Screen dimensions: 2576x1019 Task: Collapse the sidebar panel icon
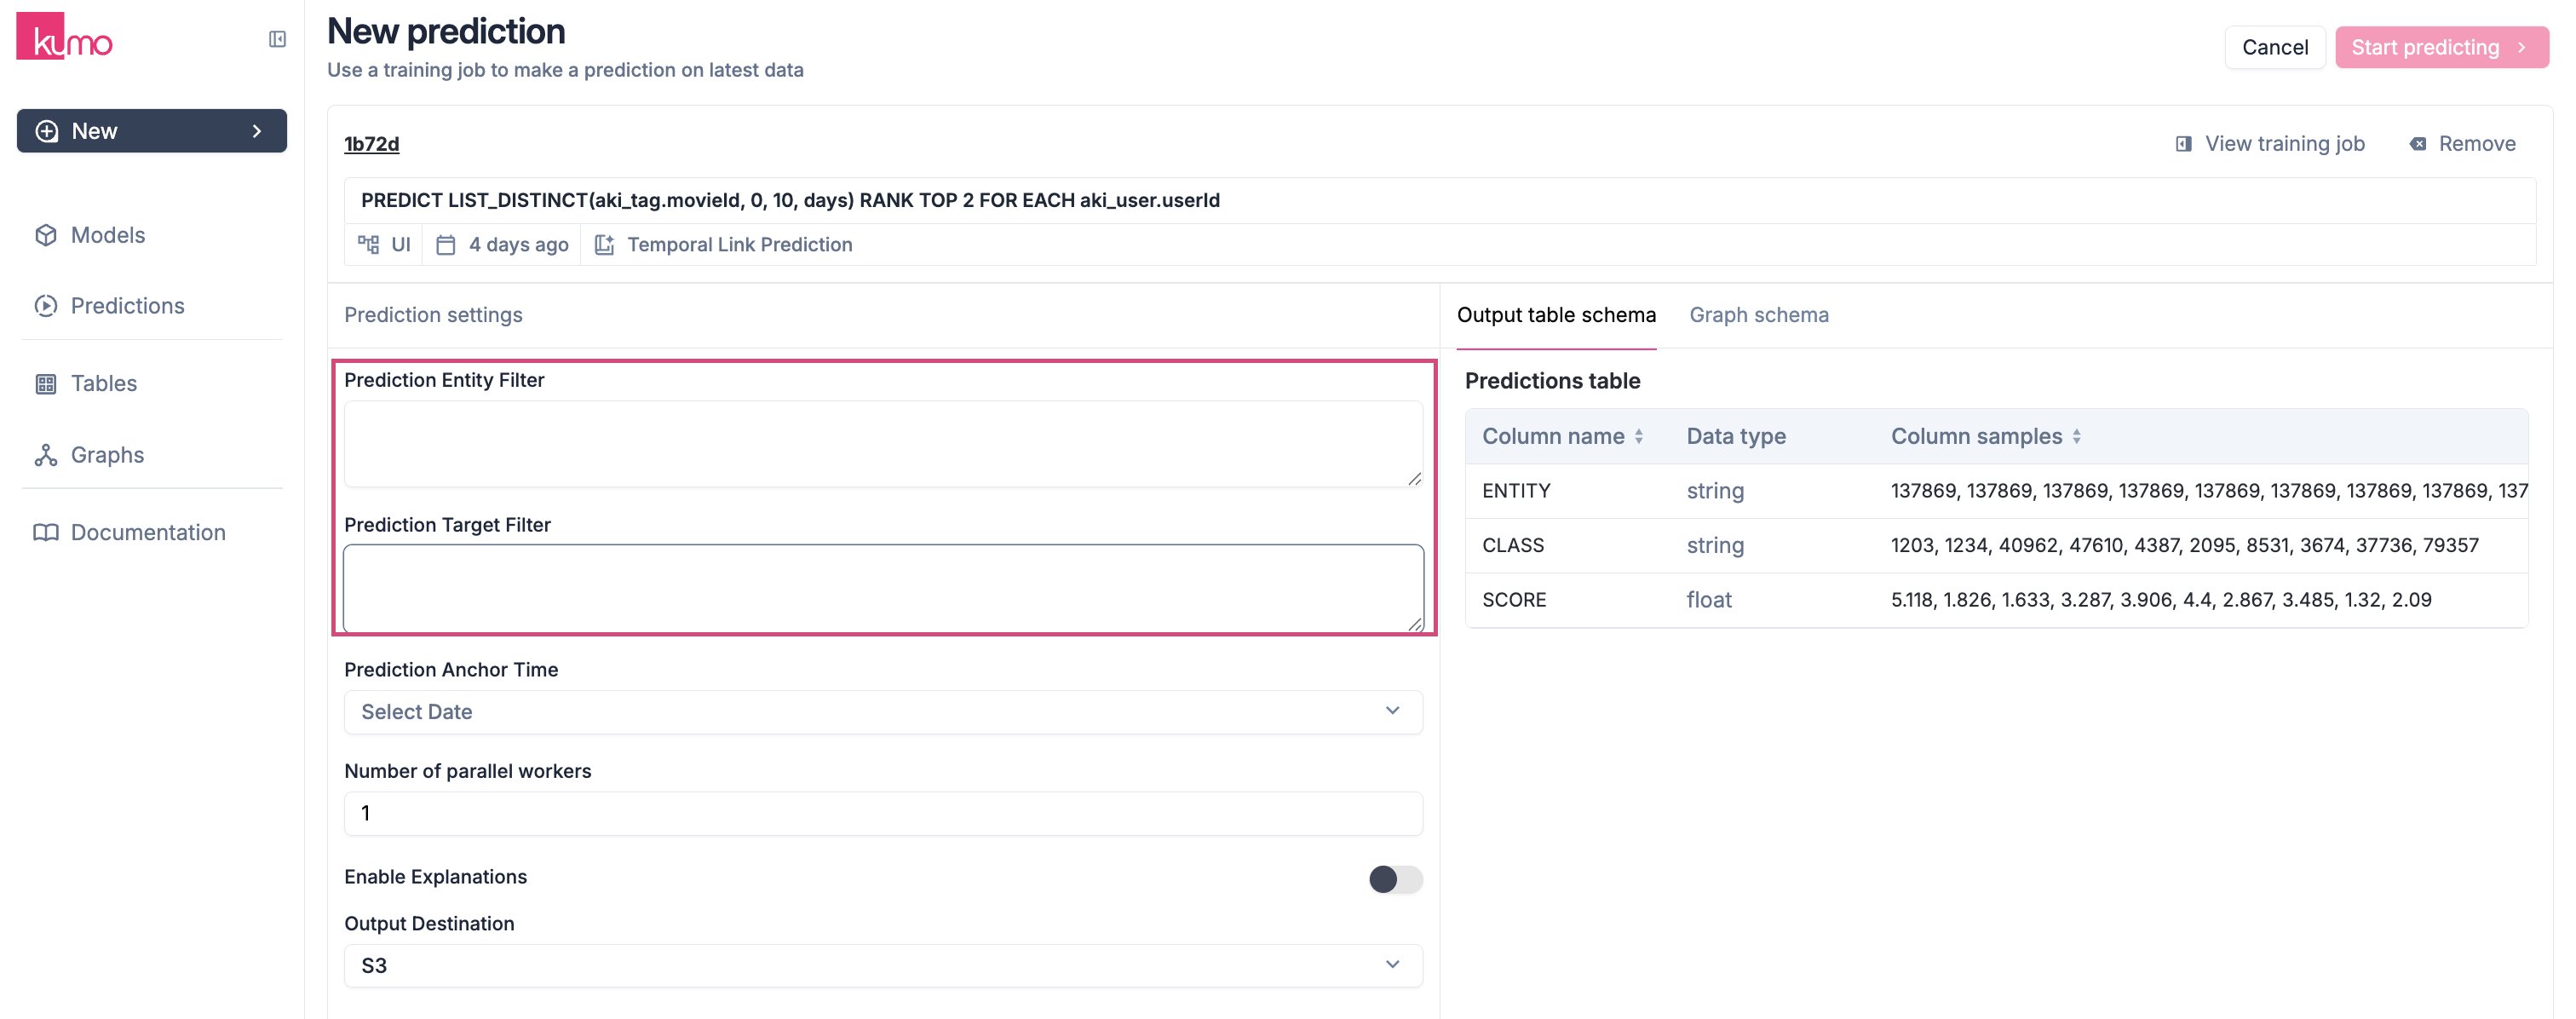pos(277,39)
